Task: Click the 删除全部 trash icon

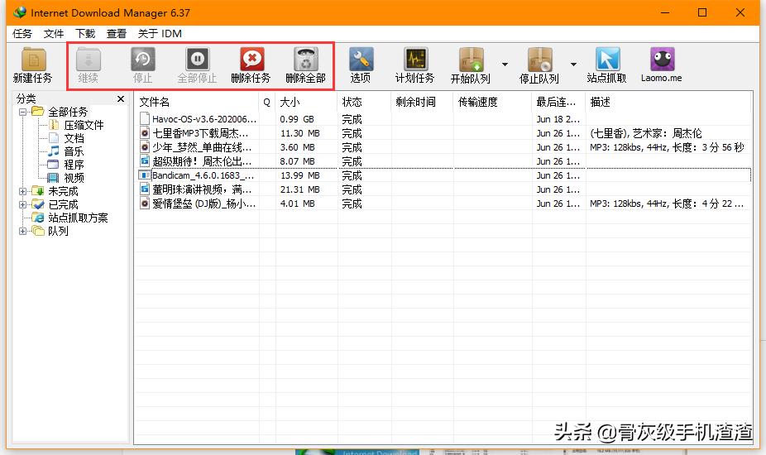Action: click(x=306, y=60)
